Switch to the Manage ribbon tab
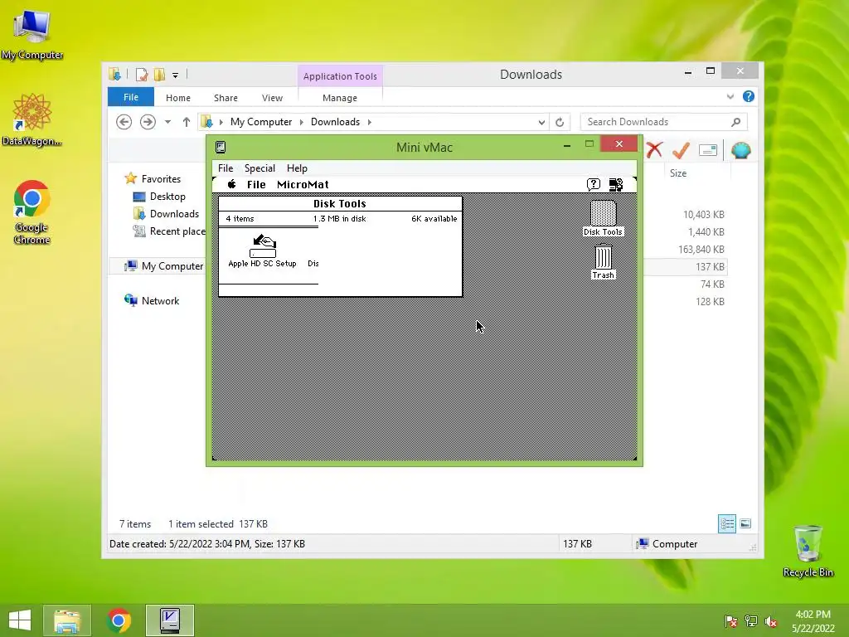849x637 pixels. point(340,98)
